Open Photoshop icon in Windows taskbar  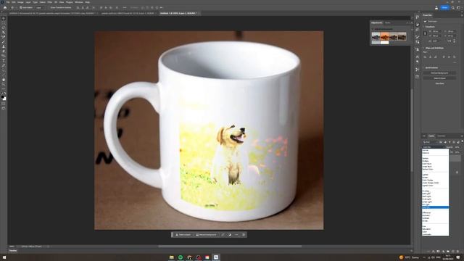pyautogui.click(x=216, y=257)
